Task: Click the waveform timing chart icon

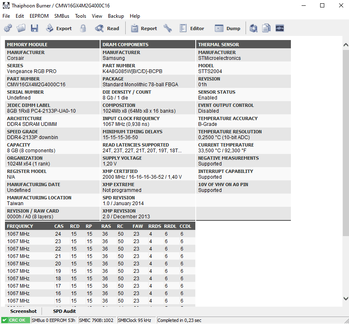Action: (279, 28)
